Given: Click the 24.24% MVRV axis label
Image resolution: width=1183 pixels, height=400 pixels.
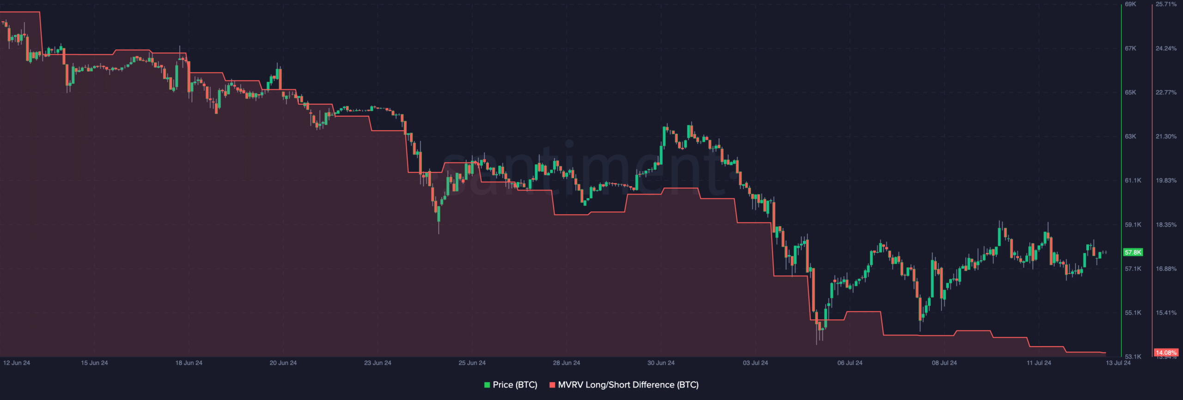Looking at the screenshot, I should click(1166, 48).
